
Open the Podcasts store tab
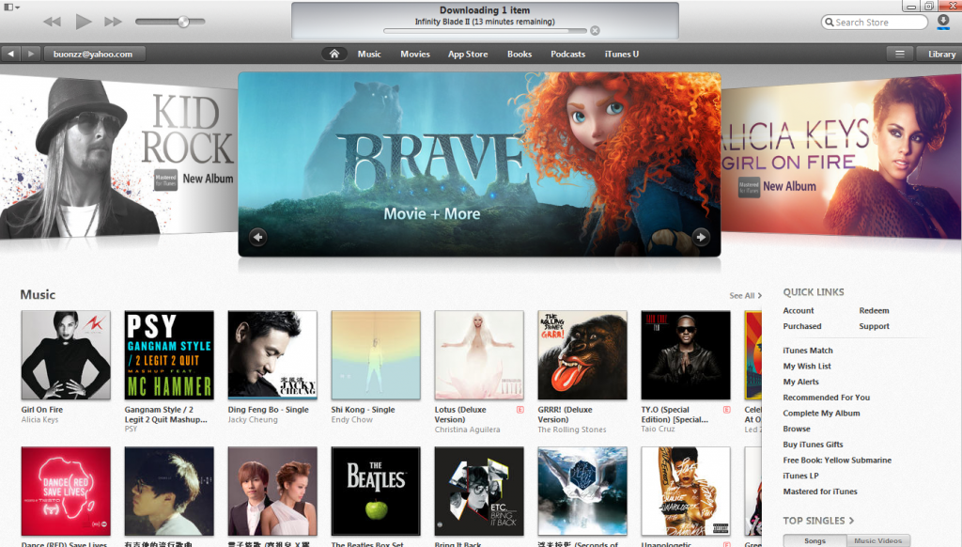[568, 54]
